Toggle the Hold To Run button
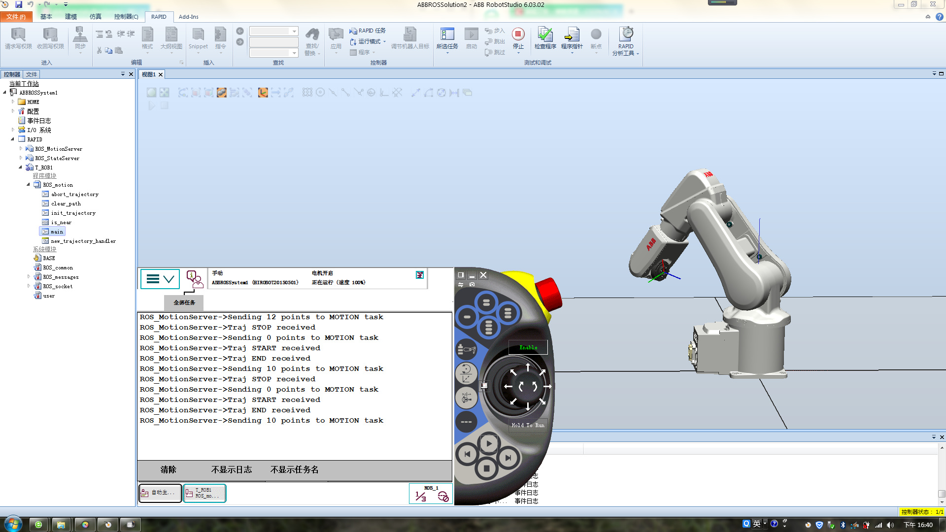Screen dimensions: 946x532 pyautogui.click(x=528, y=425)
